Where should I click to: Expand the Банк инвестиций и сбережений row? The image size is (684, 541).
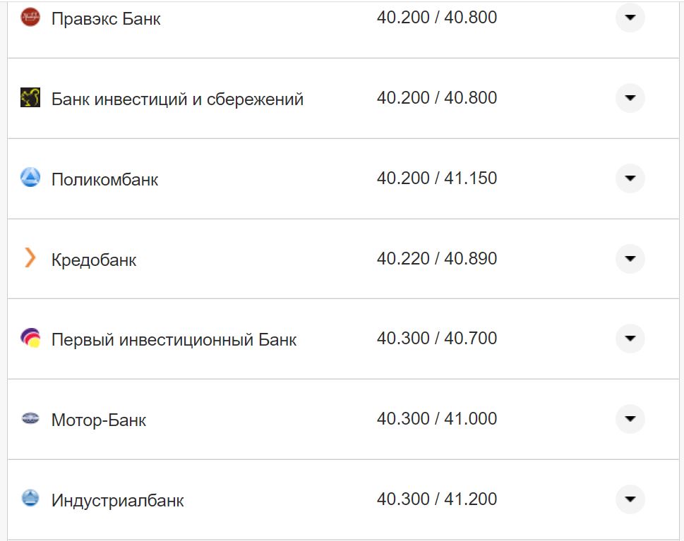(x=629, y=98)
